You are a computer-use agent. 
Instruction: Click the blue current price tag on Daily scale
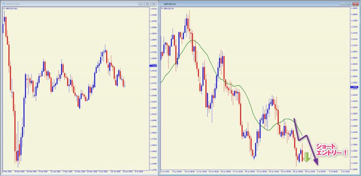coord(154,66)
